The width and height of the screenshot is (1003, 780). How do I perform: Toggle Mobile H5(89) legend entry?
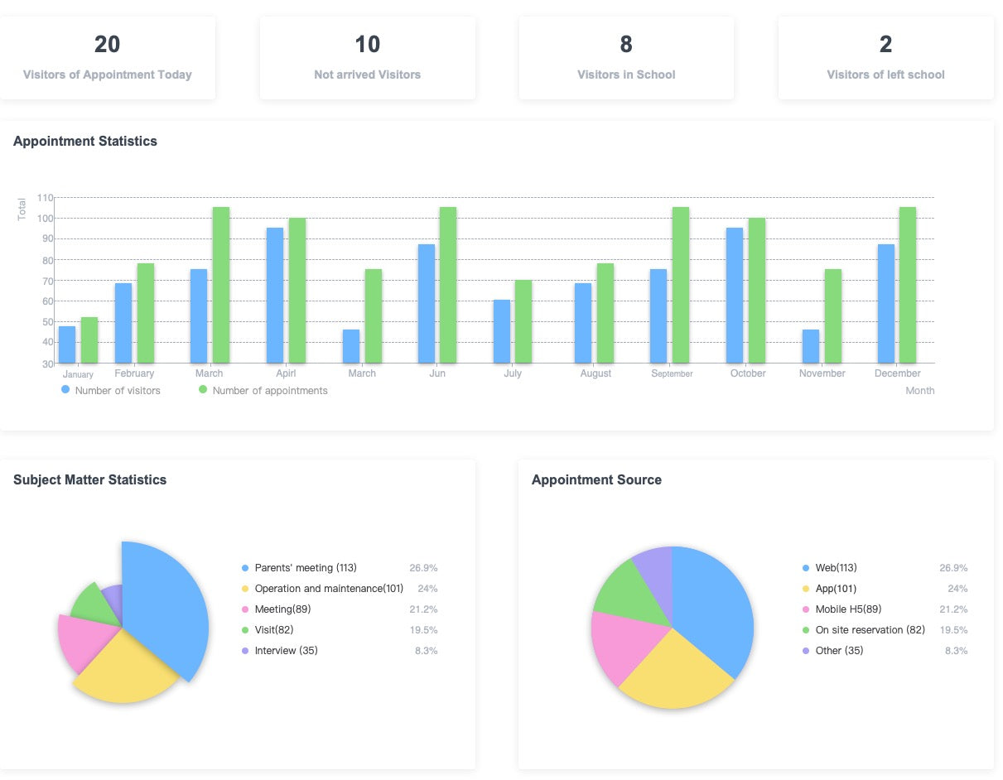coord(841,609)
